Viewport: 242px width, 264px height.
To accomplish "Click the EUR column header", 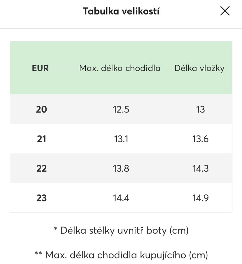I will [x=40, y=68].
